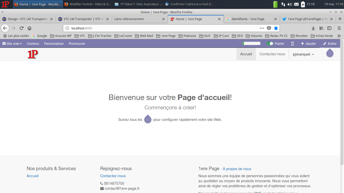Viewport: 344px width, 193px height.
Task: Open a new browser tab
Action: (x=340, y=19)
